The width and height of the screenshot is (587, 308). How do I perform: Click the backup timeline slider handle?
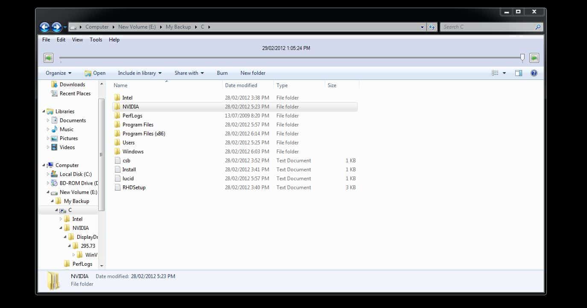click(x=522, y=58)
